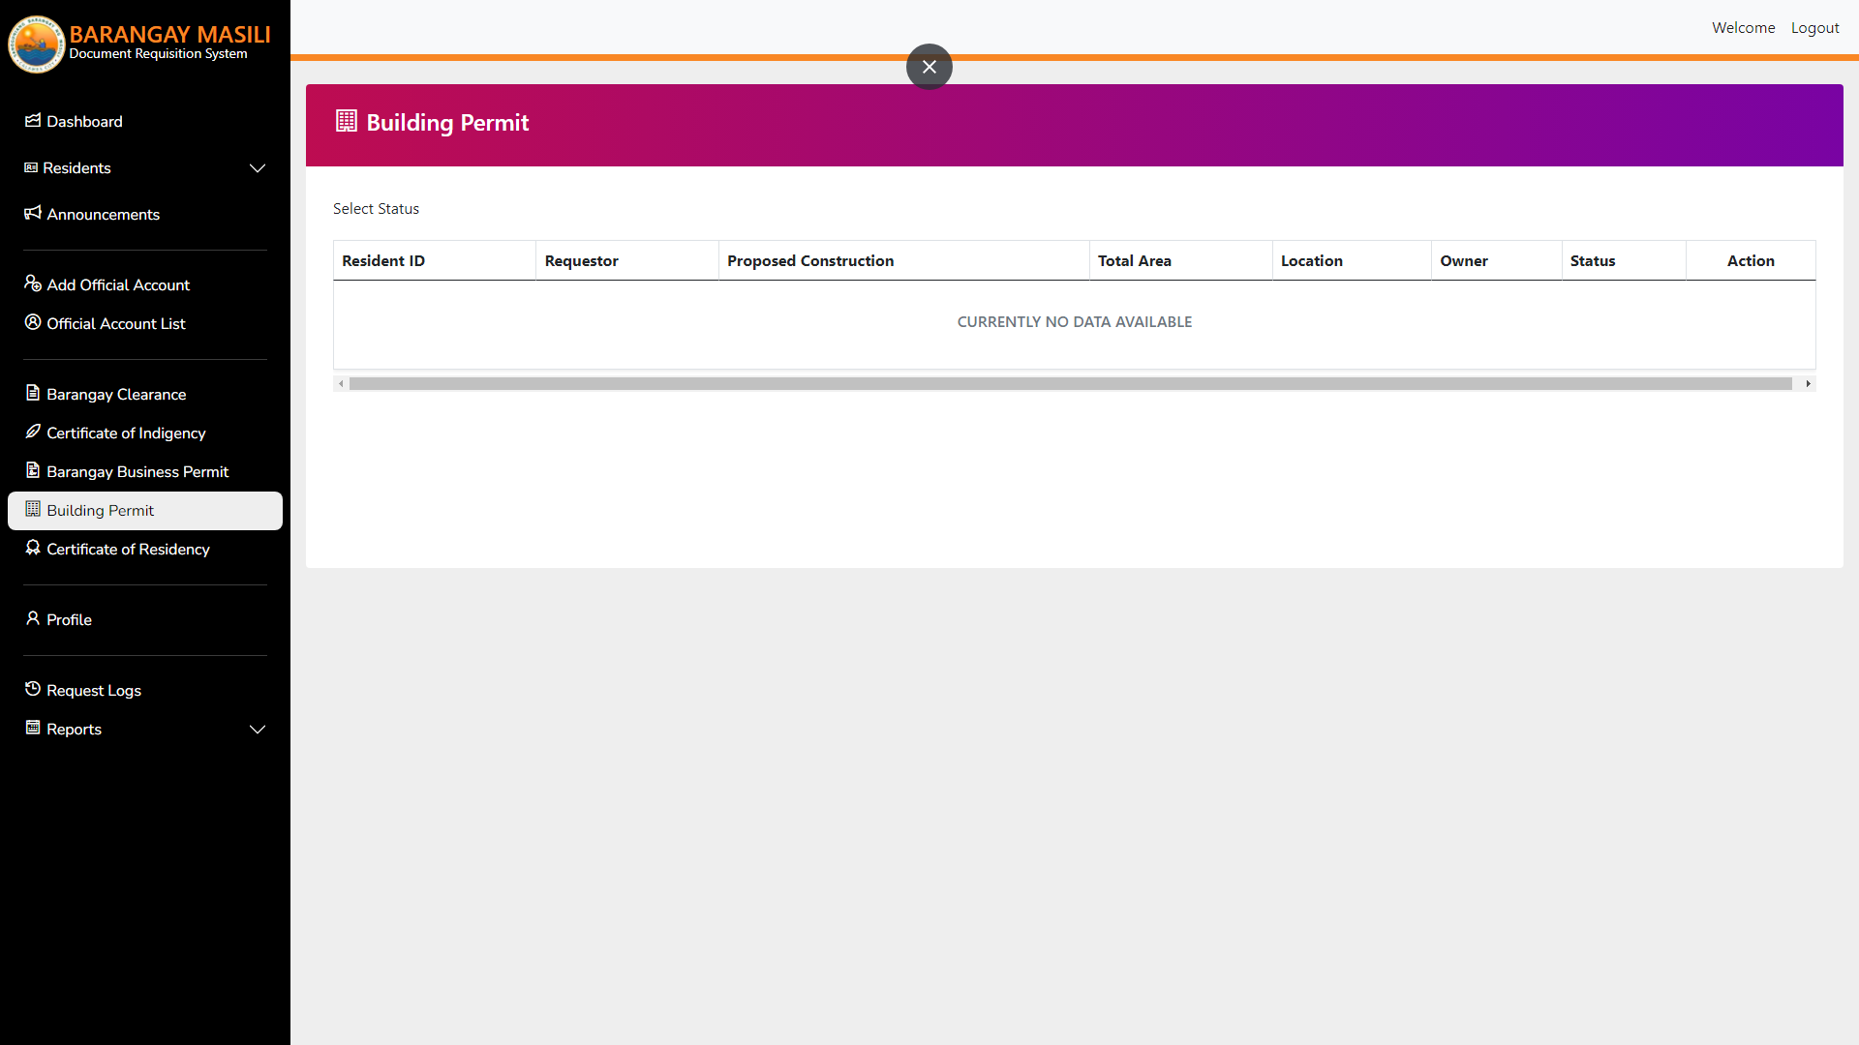The height and width of the screenshot is (1045, 1859).
Task: Click the Welcome label in the header
Action: [1743, 27]
